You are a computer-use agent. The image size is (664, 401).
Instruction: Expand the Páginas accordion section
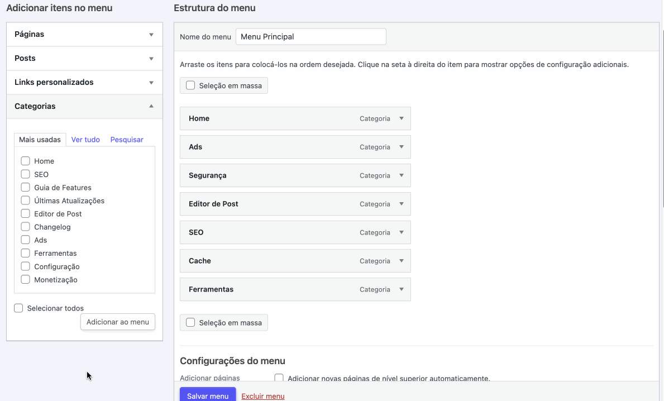click(85, 34)
